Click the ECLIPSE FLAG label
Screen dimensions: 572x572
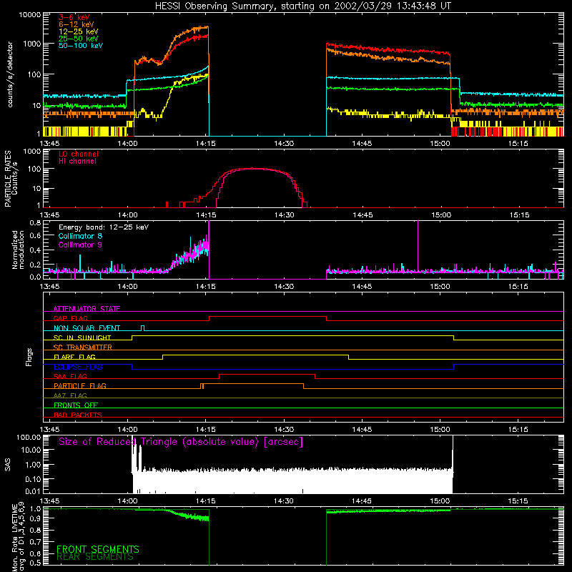(78, 367)
